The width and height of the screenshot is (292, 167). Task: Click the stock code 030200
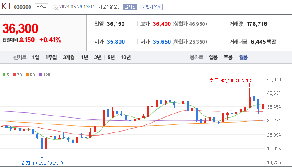[23, 7]
